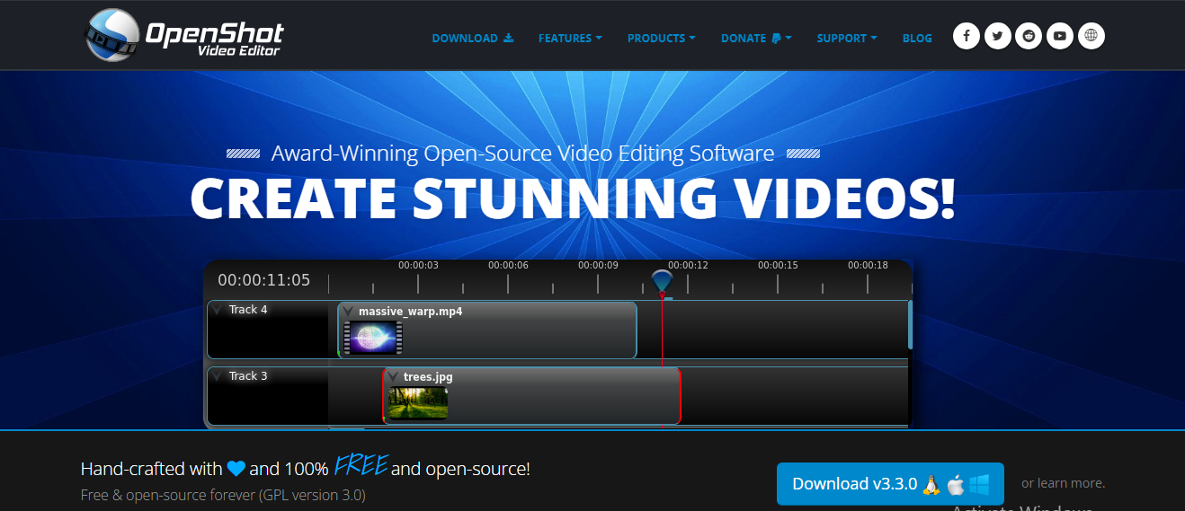Follow the 'or learn more.' link
Screen dimensions: 1185x511
pos(1063,483)
